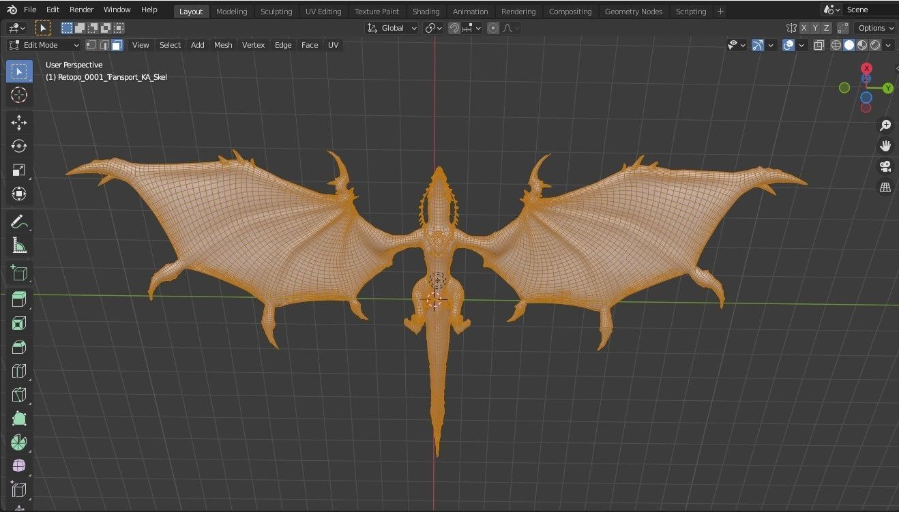Image resolution: width=899 pixels, height=512 pixels.
Task: Switch to UV Editing workspace tab
Action: [x=323, y=11]
